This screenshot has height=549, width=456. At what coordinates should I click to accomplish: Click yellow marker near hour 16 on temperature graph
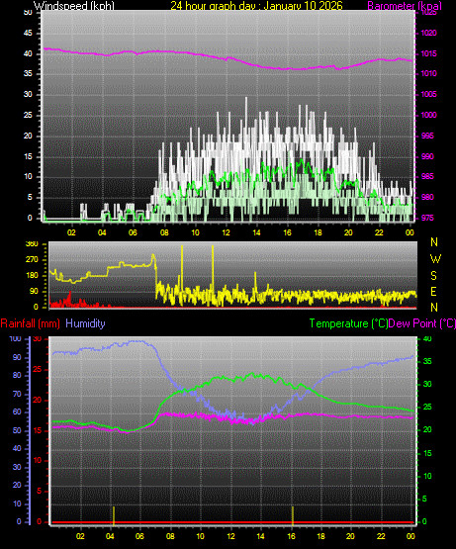293,515
